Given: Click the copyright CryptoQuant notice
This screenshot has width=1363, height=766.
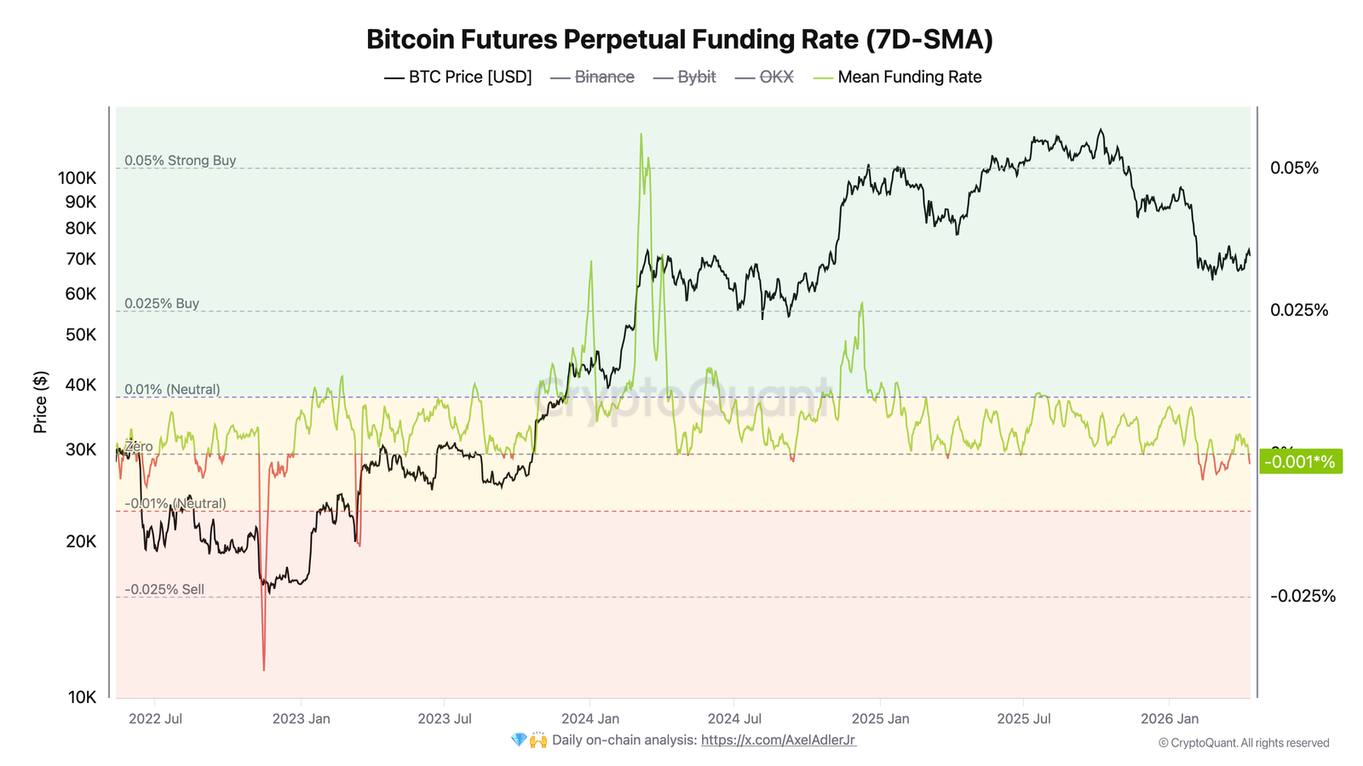Looking at the screenshot, I should pyautogui.click(x=1244, y=743).
